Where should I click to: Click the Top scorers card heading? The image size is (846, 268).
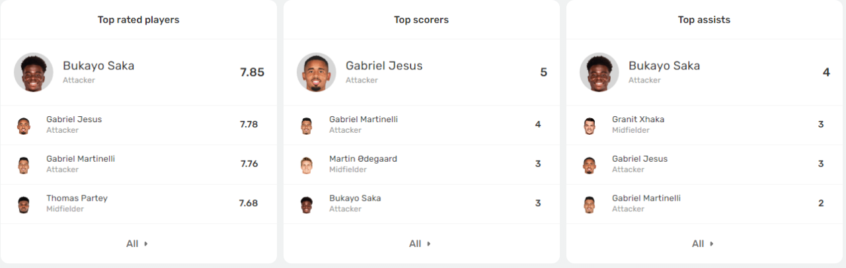(421, 20)
